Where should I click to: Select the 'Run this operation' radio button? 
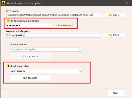[8, 66]
